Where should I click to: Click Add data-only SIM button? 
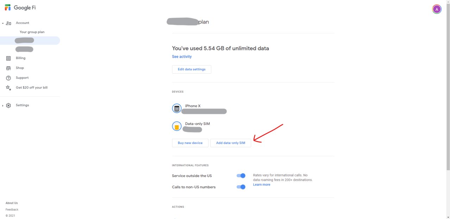point(231,143)
